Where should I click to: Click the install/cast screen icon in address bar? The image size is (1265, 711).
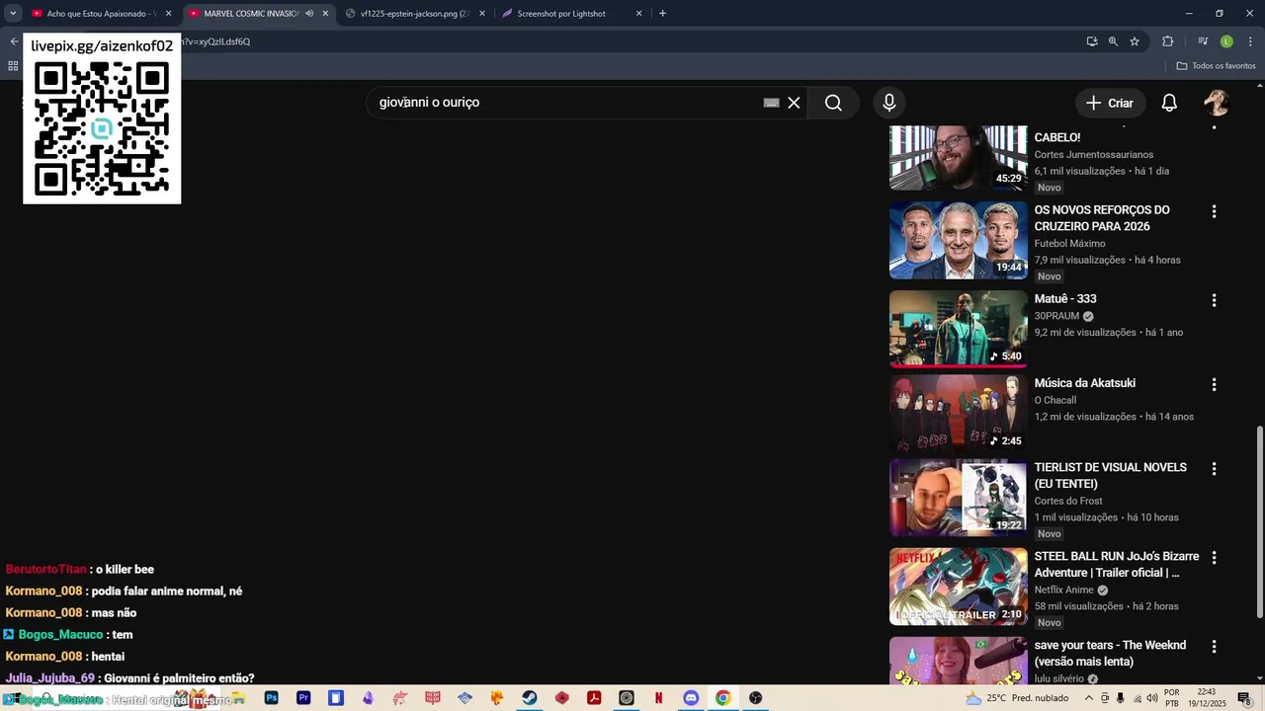1091,41
